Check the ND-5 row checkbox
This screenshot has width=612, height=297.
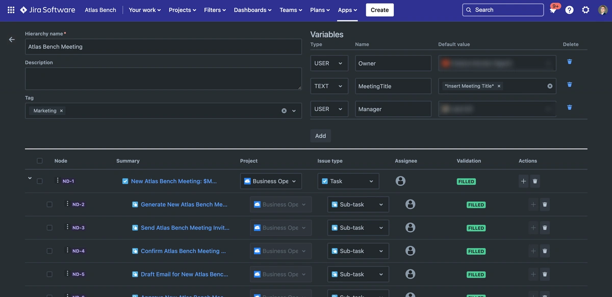(x=49, y=274)
